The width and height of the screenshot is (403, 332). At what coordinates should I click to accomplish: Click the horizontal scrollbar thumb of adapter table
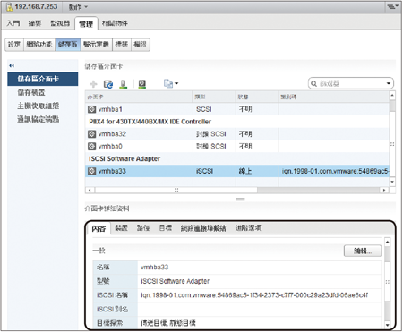[176, 190]
